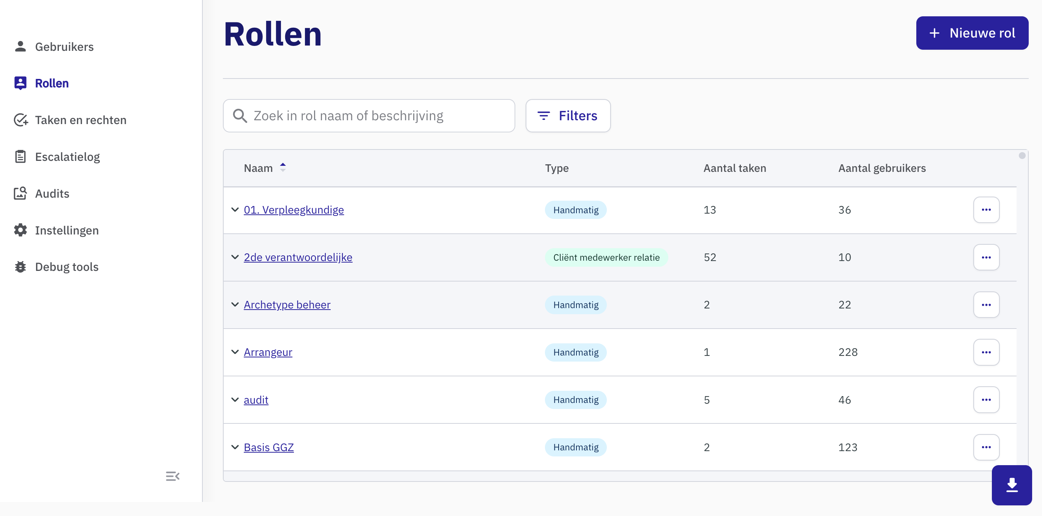Expand the 01. Verpleegkundige row
This screenshot has height=516, width=1042.
point(235,210)
